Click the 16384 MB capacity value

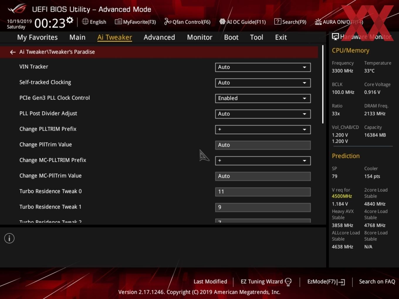(x=375, y=135)
